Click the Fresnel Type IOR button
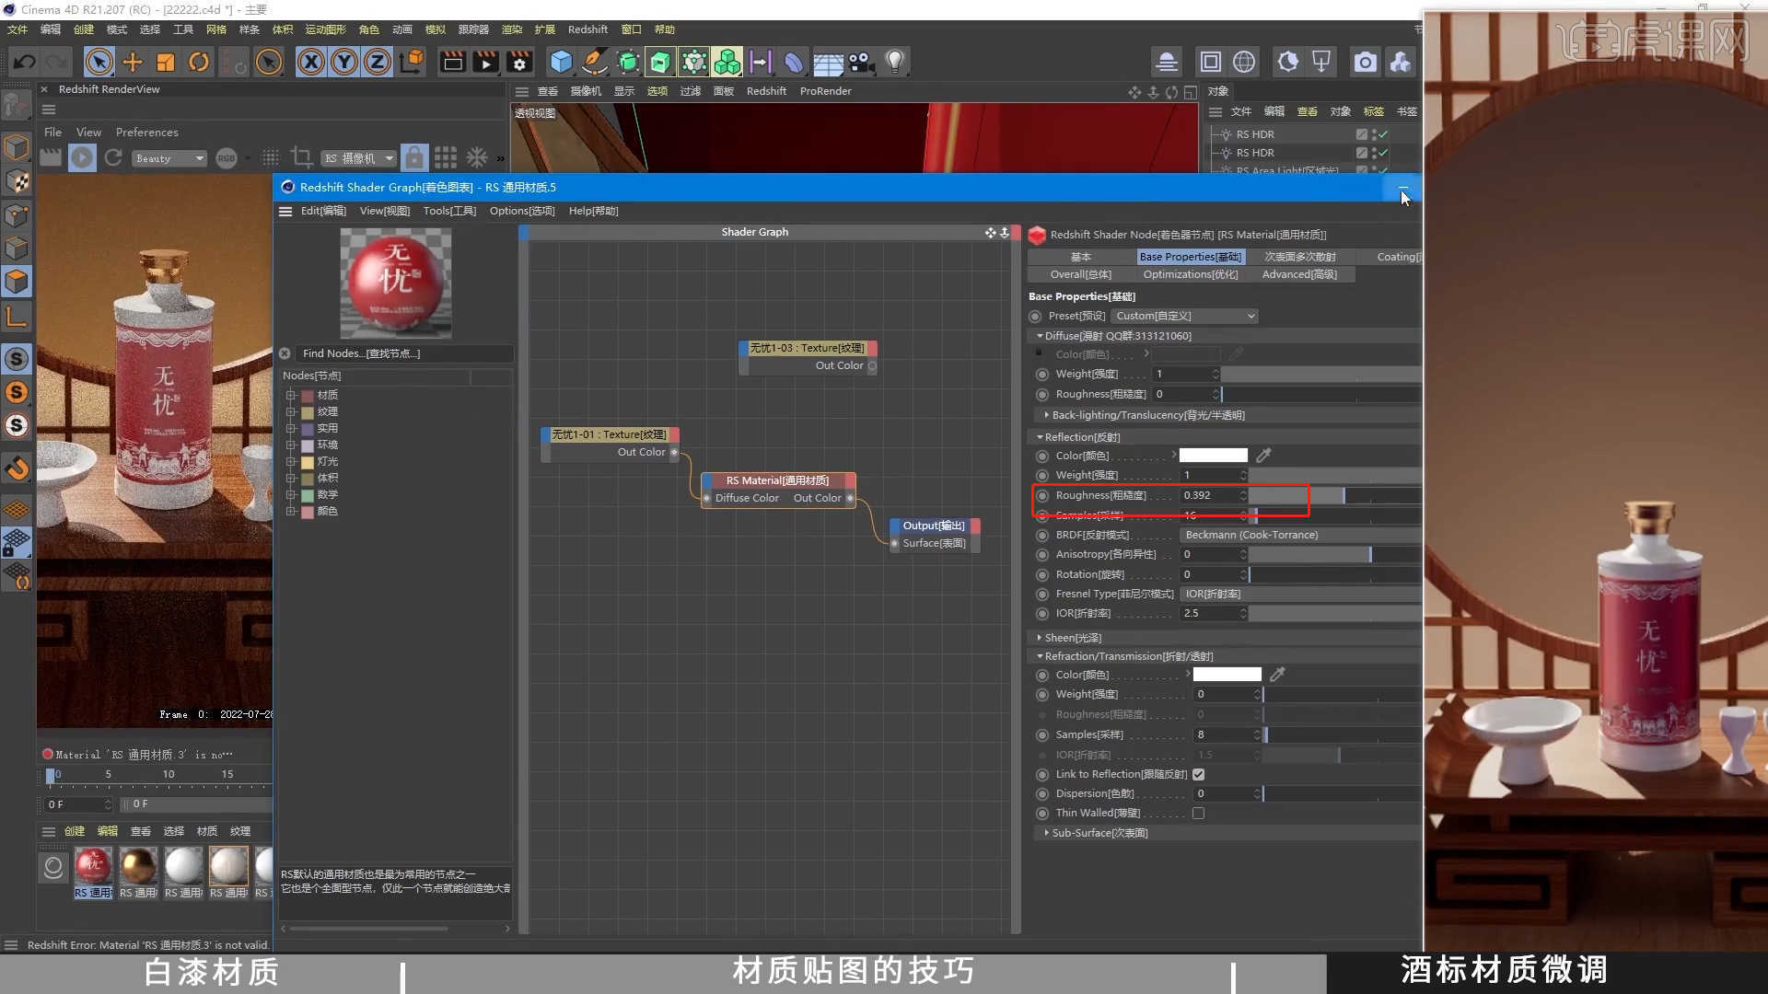1768x994 pixels. point(1212,594)
